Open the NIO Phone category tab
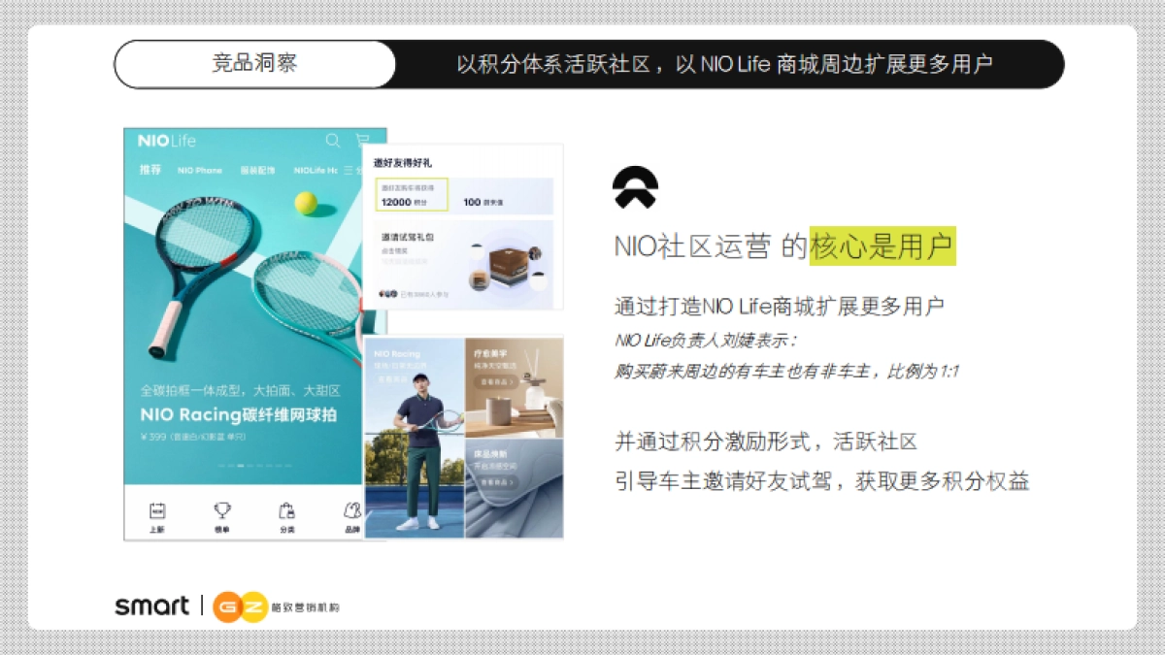Screen dimensions: 1165x655 tap(199, 170)
